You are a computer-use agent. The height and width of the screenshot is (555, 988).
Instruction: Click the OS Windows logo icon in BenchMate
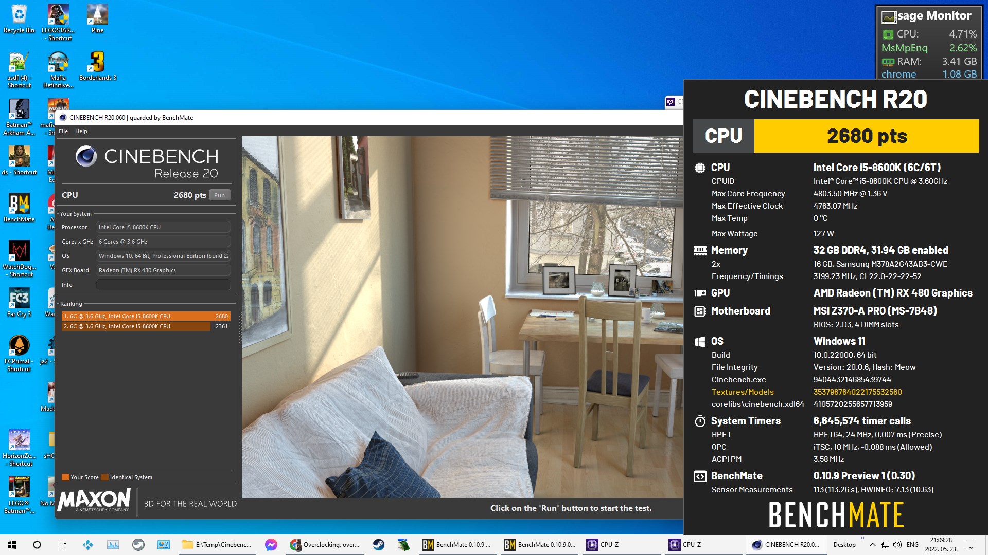(700, 342)
